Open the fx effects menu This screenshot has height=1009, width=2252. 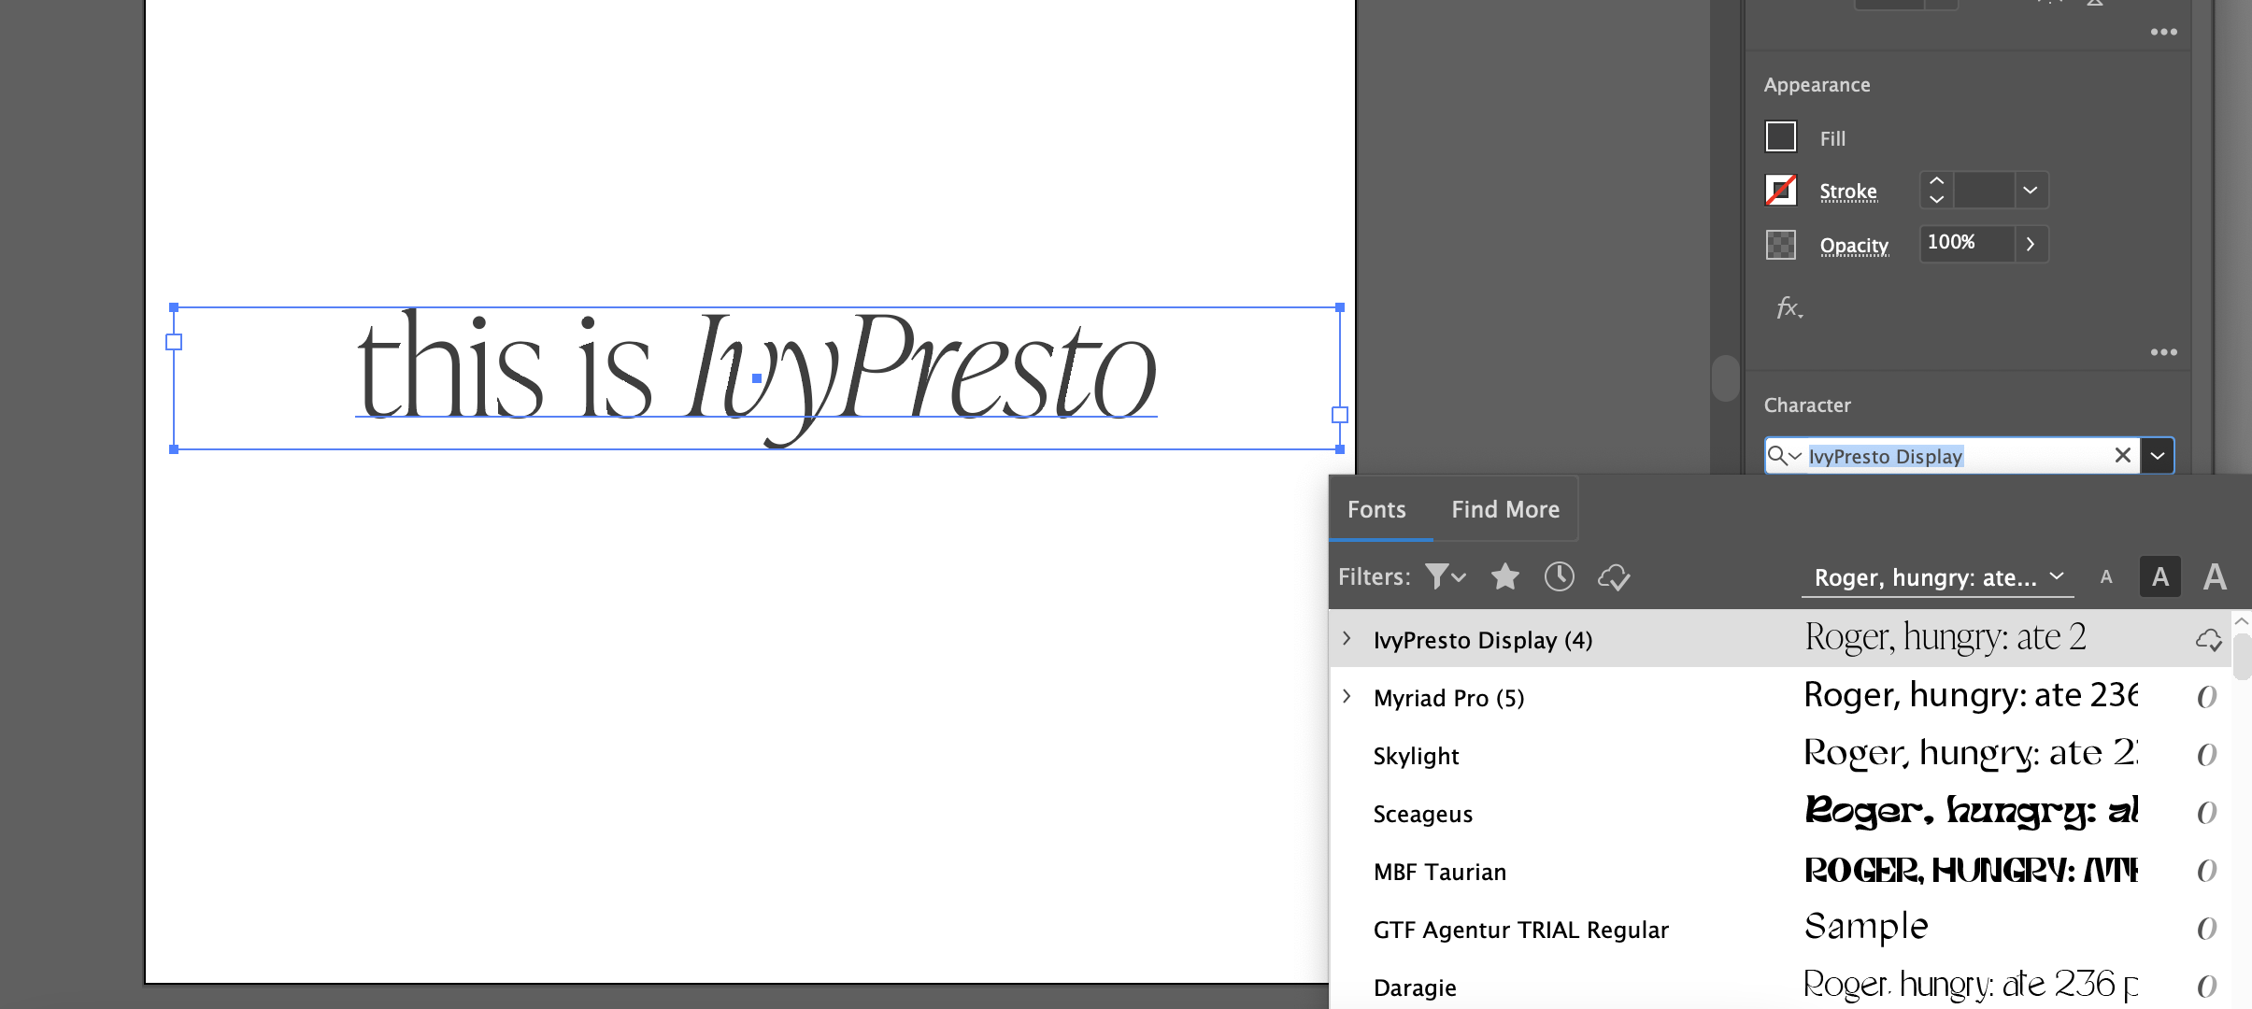coord(1789,308)
